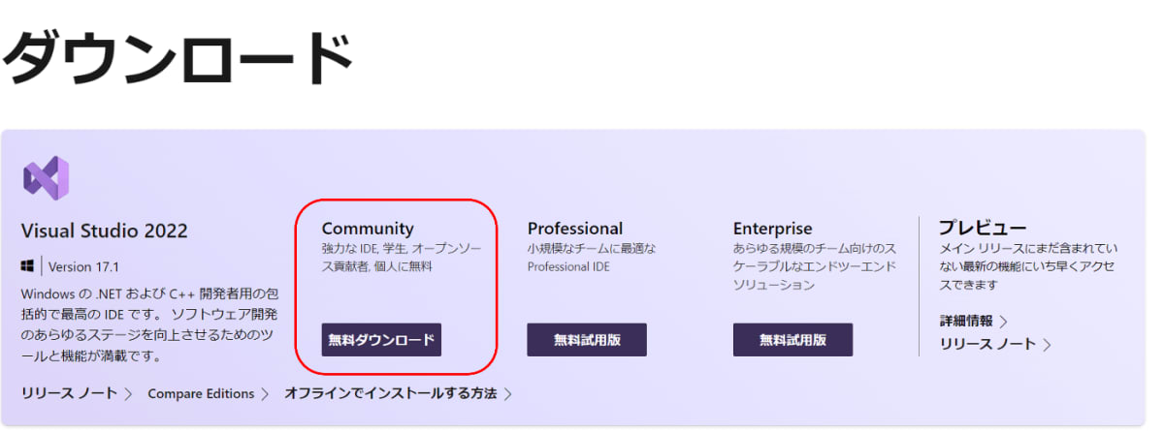Click the Community 無料ダウンロード button
The width and height of the screenshot is (1164, 432).
tap(381, 340)
